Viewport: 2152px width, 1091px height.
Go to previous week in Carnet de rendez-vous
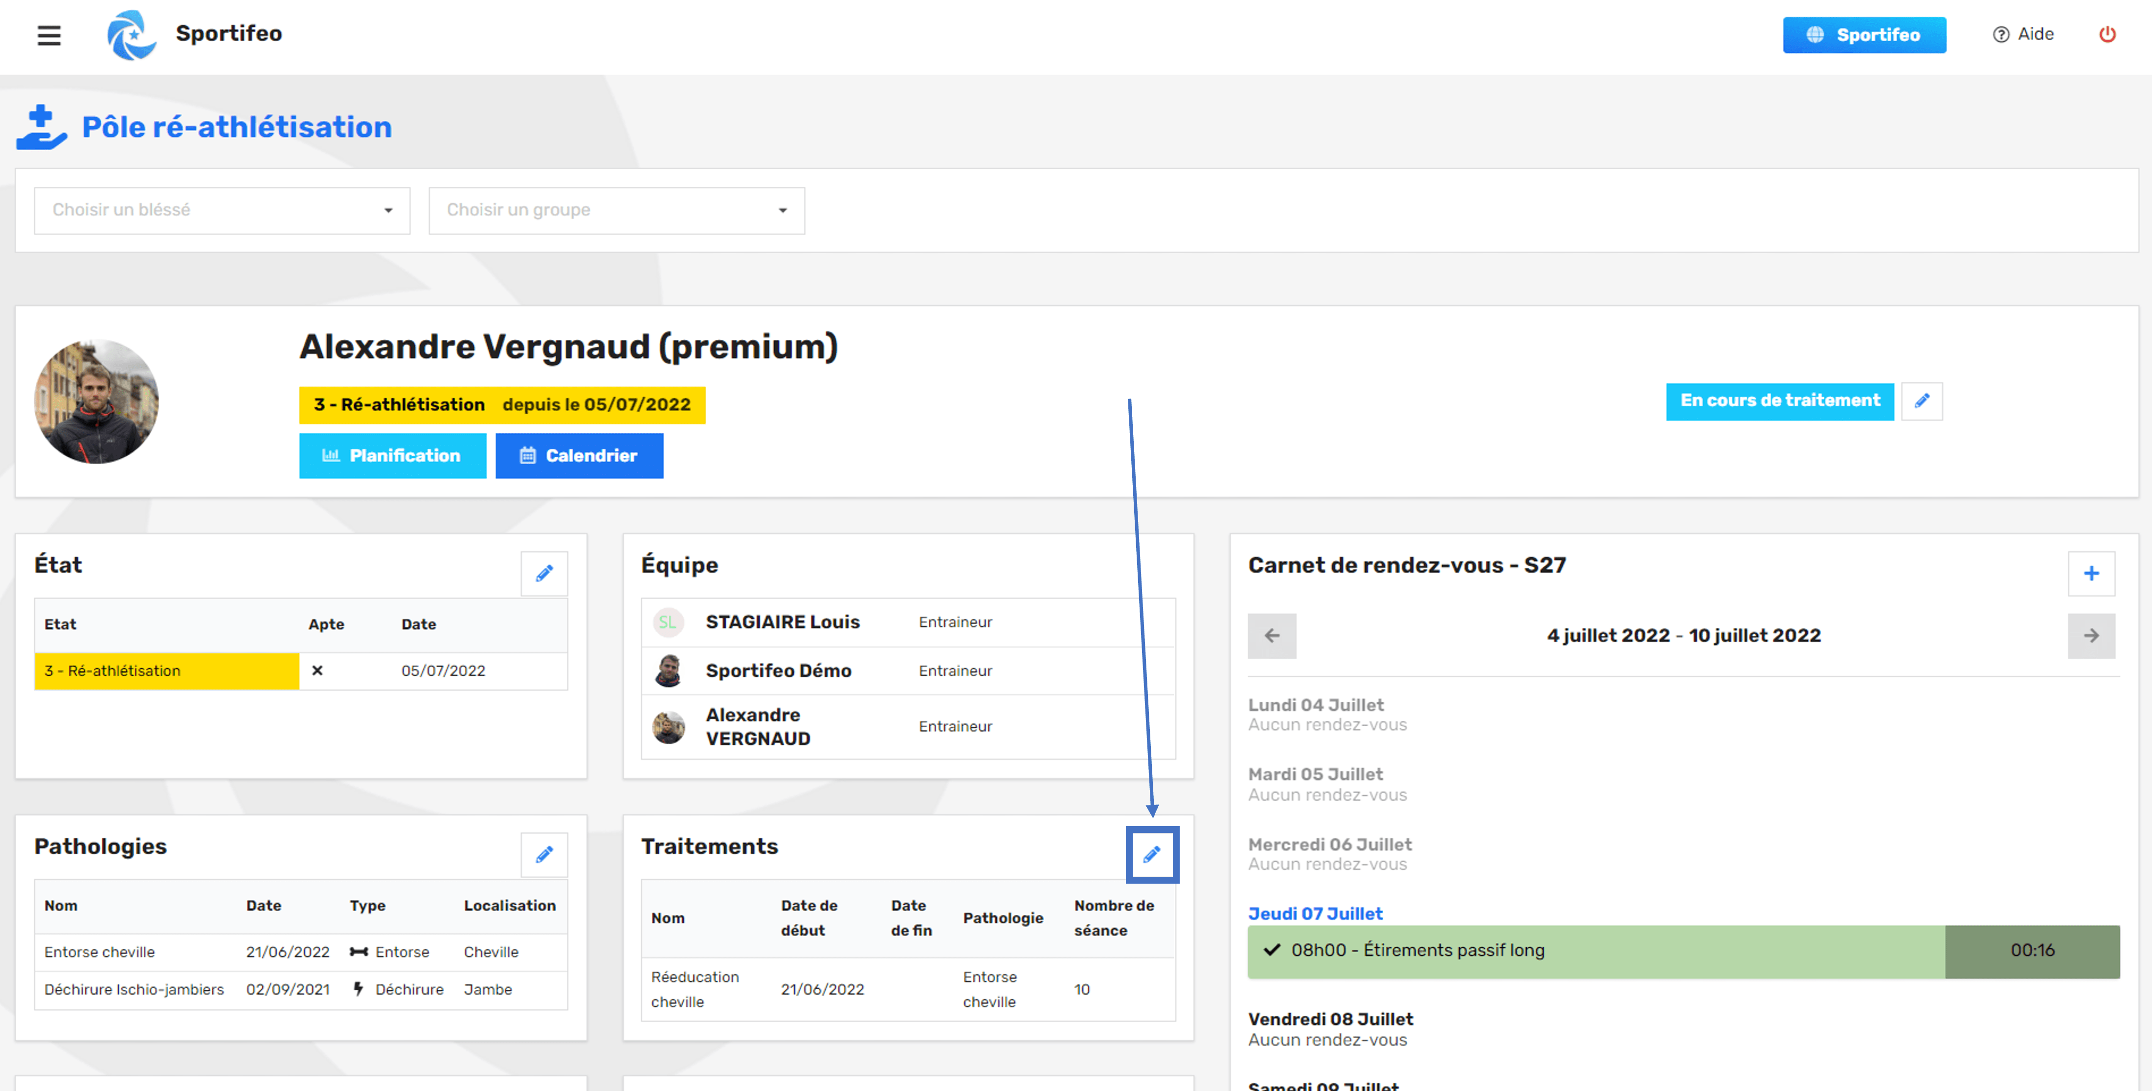[x=1272, y=636]
